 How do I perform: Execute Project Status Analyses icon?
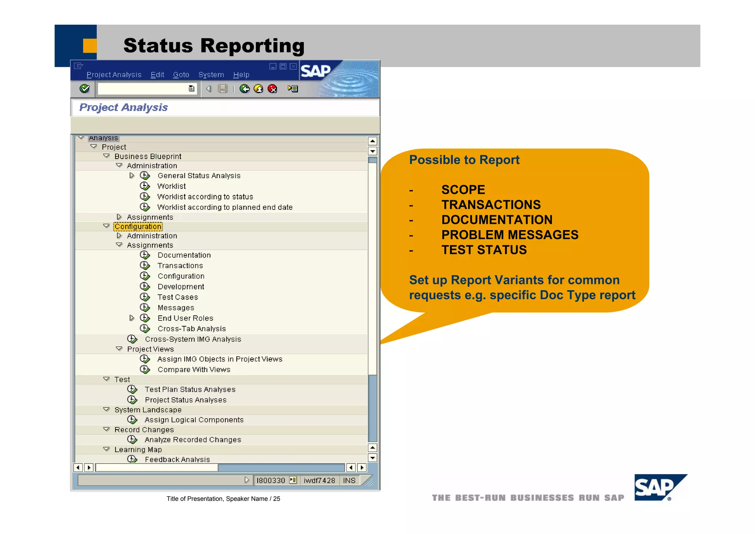[x=132, y=400]
